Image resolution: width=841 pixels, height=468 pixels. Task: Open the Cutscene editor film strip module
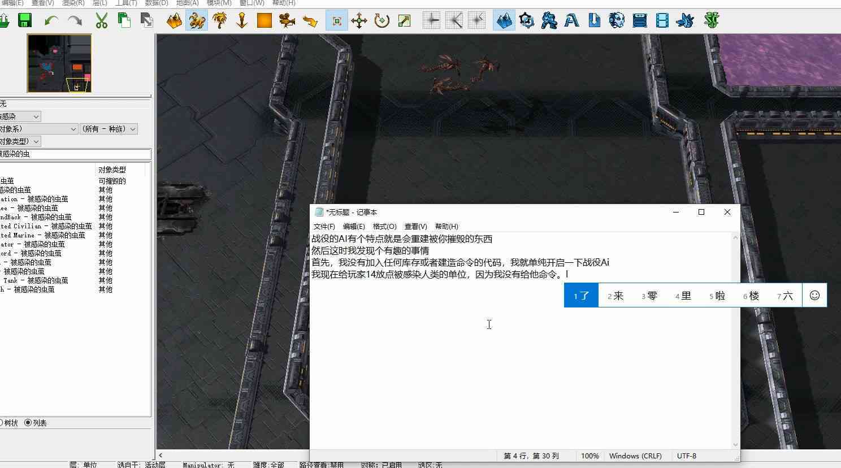pyautogui.click(x=662, y=21)
